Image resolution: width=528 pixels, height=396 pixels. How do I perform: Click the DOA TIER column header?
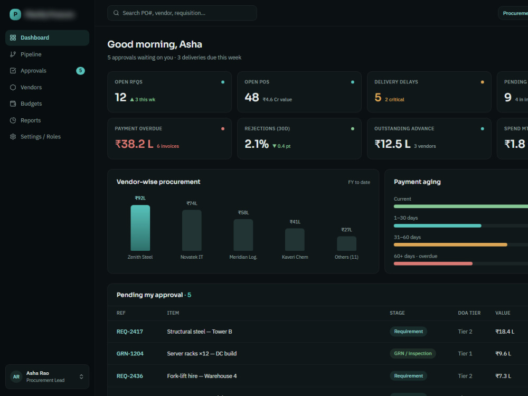469,313
